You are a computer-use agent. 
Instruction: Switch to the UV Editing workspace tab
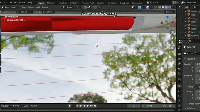pyautogui.click(x=75, y=3)
